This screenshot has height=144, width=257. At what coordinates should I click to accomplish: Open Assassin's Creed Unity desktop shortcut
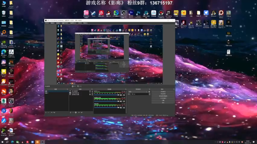pyautogui.click(x=11, y=53)
